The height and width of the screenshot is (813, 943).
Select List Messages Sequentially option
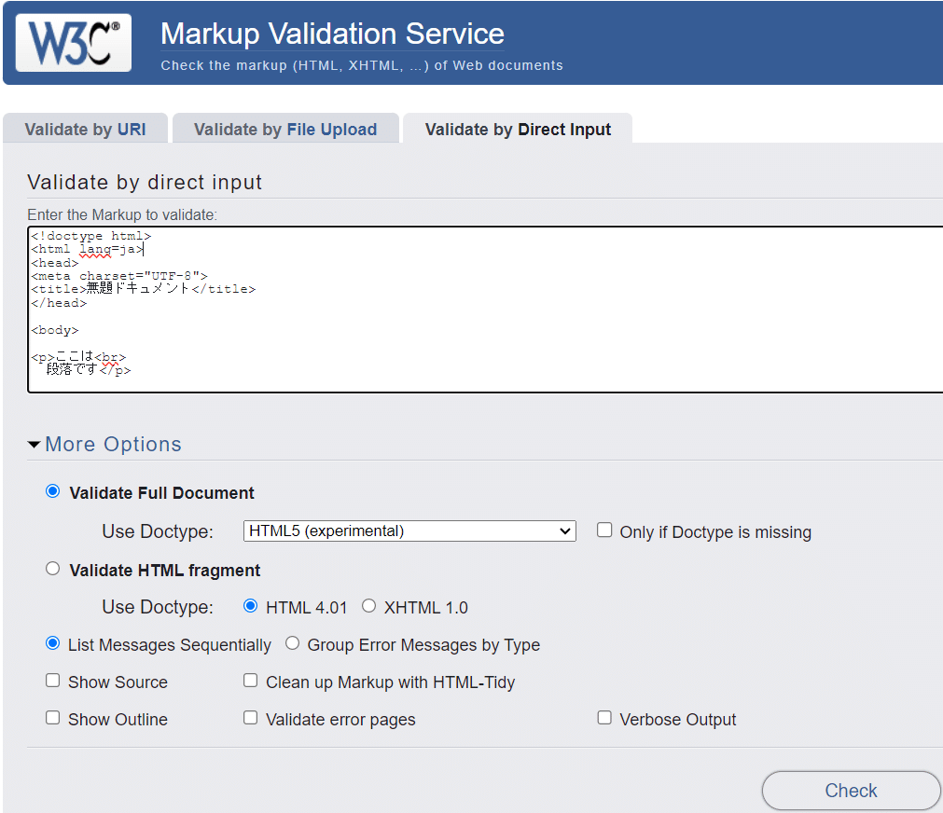pos(53,643)
